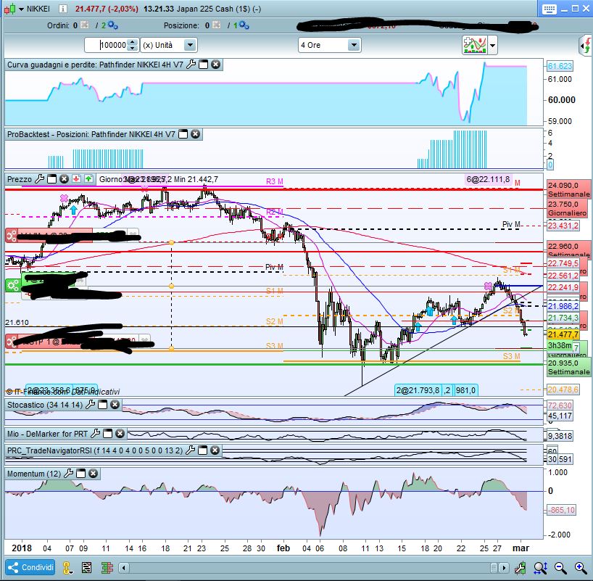Screen dimensions: 593x581
Task: Toggle maximize on the Prezzo panel
Action: click(x=51, y=179)
